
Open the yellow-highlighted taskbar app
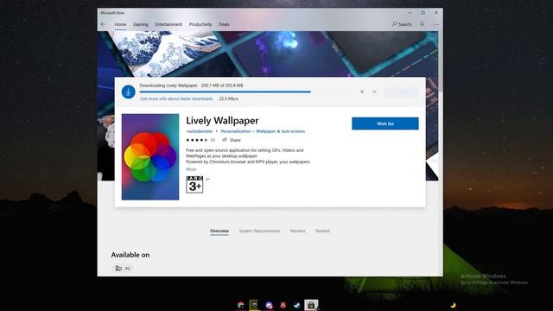254,305
